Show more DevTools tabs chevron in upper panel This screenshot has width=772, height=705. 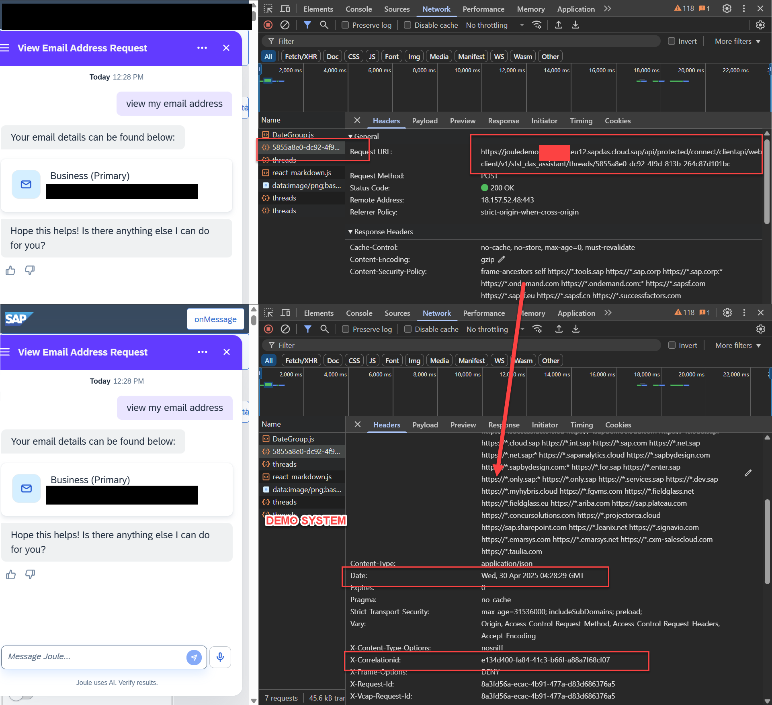[608, 8]
